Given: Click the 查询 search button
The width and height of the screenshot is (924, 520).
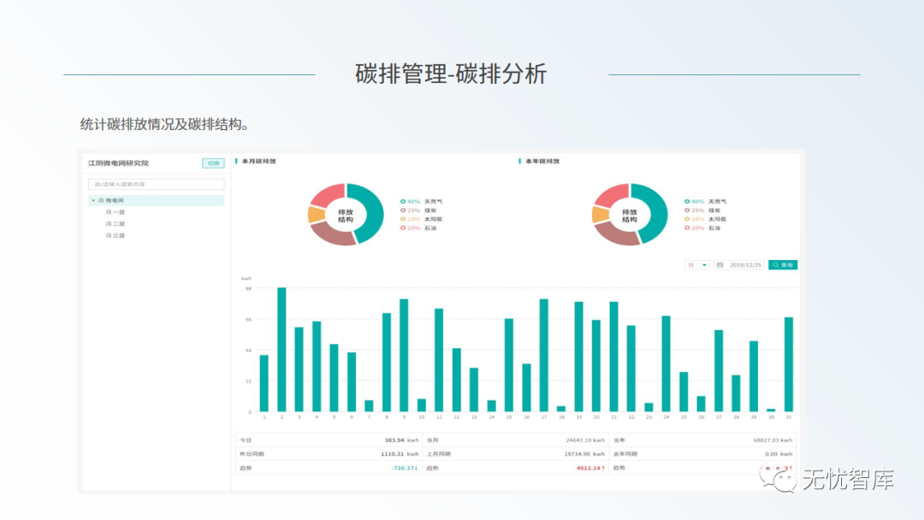Looking at the screenshot, I should tap(783, 265).
